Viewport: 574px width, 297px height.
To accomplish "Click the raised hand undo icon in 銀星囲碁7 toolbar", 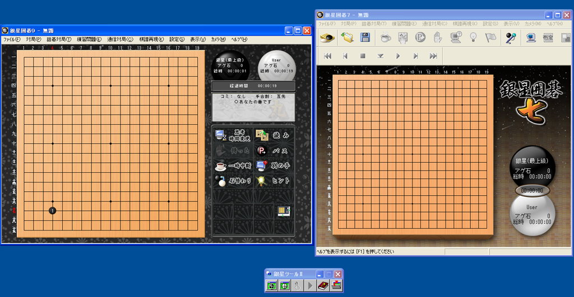I will pos(437,37).
